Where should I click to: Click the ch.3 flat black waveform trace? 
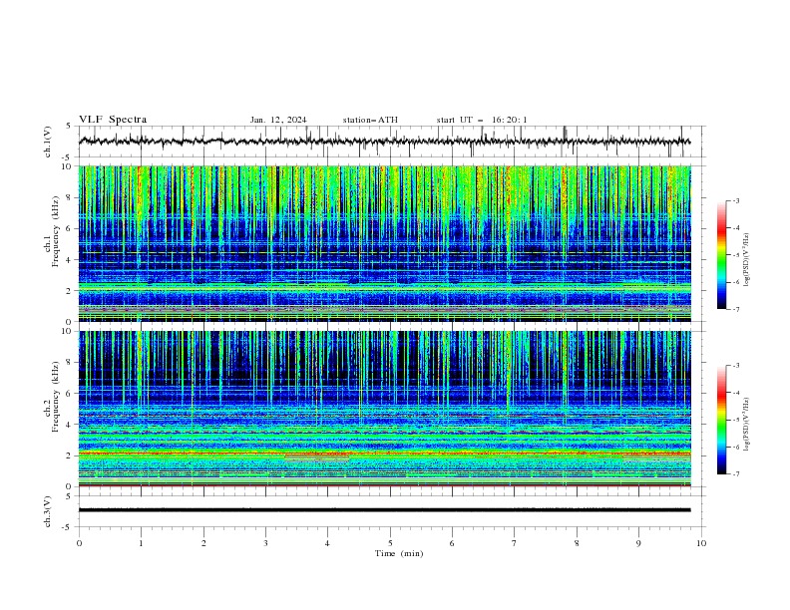coord(384,510)
